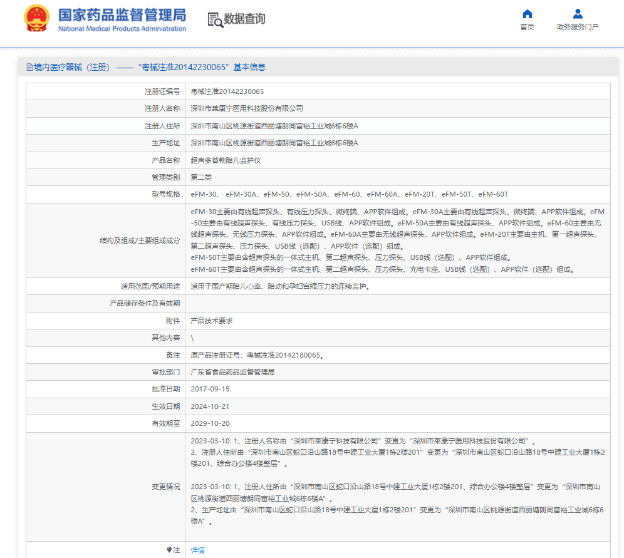
Task: Click the 注册人名称 row label
Action: coord(162,108)
